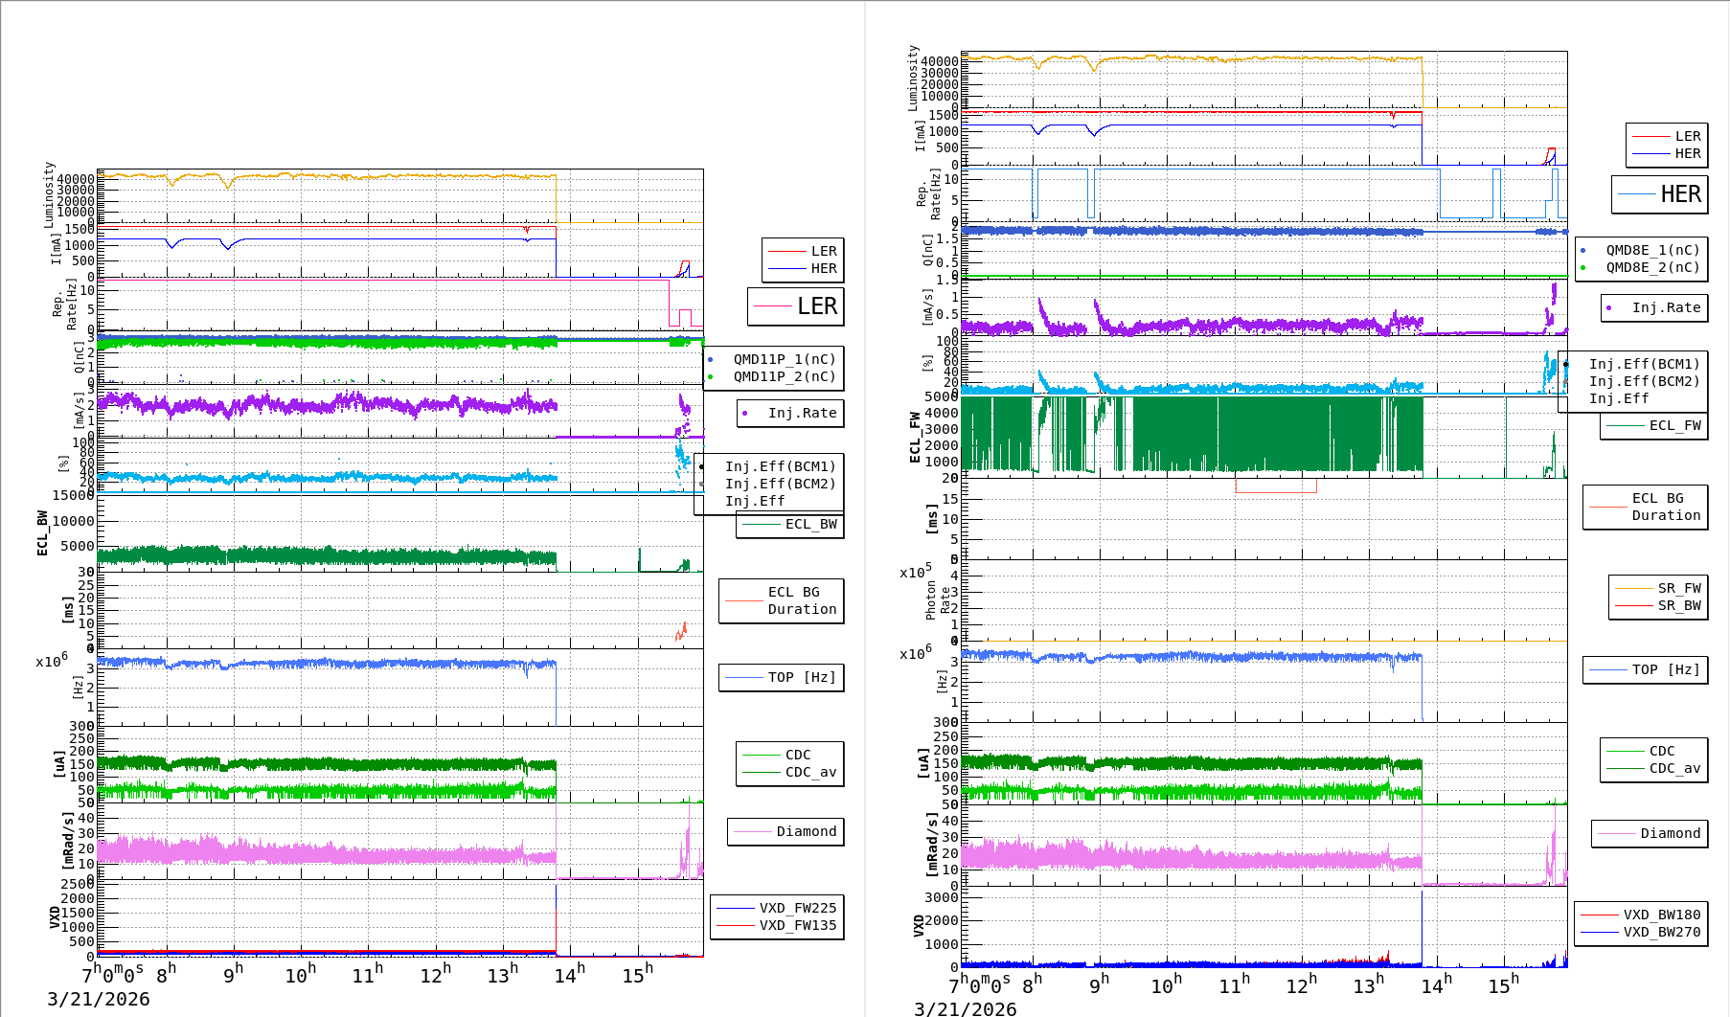Image resolution: width=1730 pixels, height=1017 pixels.
Task: Click the QMD8E_2(nC) legend entry
Action: coord(1652,267)
